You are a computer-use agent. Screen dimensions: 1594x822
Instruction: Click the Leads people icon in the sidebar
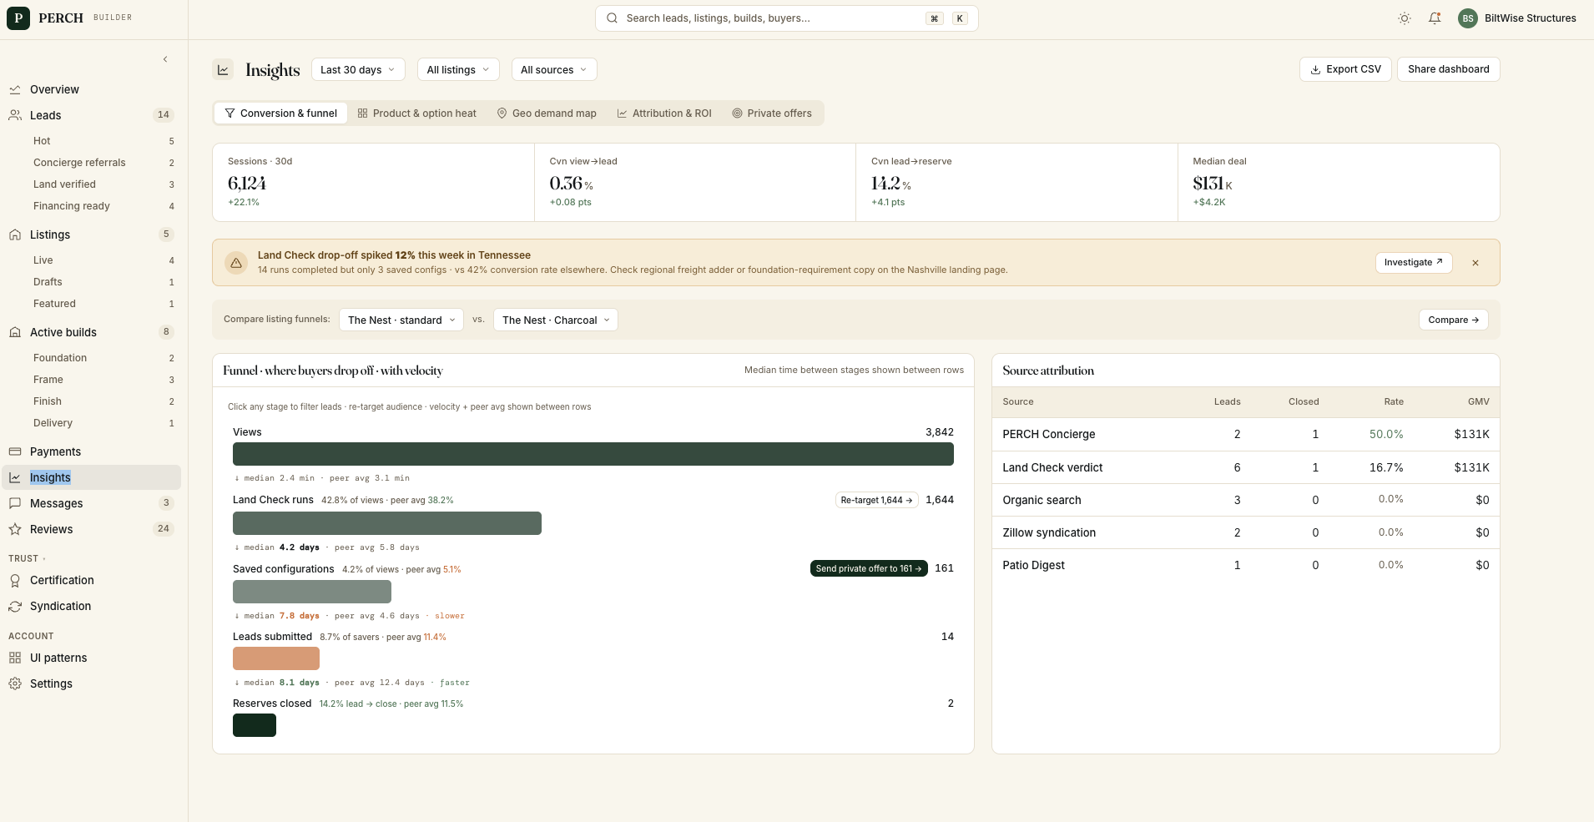click(x=15, y=115)
